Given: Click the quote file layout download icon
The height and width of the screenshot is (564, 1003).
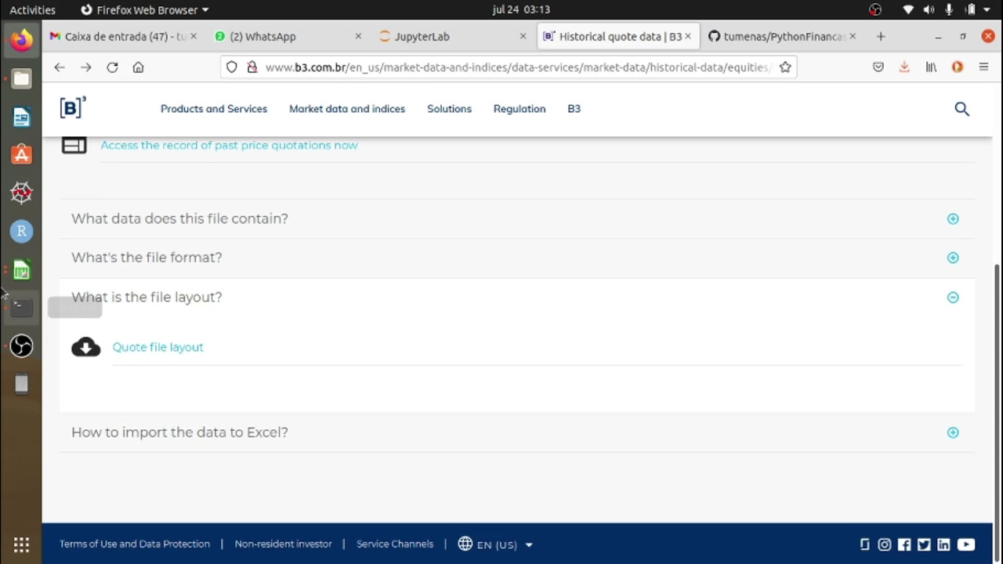Looking at the screenshot, I should tap(86, 347).
